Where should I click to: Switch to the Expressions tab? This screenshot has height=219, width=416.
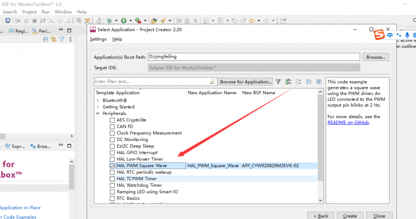pos(15,146)
